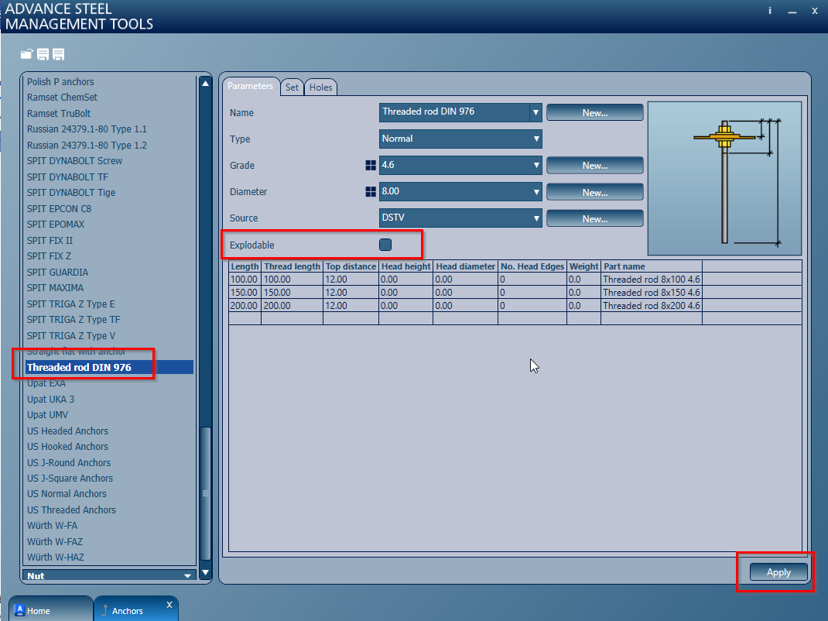828x621 pixels.
Task: Click New... button next to Source
Action: 595,219
